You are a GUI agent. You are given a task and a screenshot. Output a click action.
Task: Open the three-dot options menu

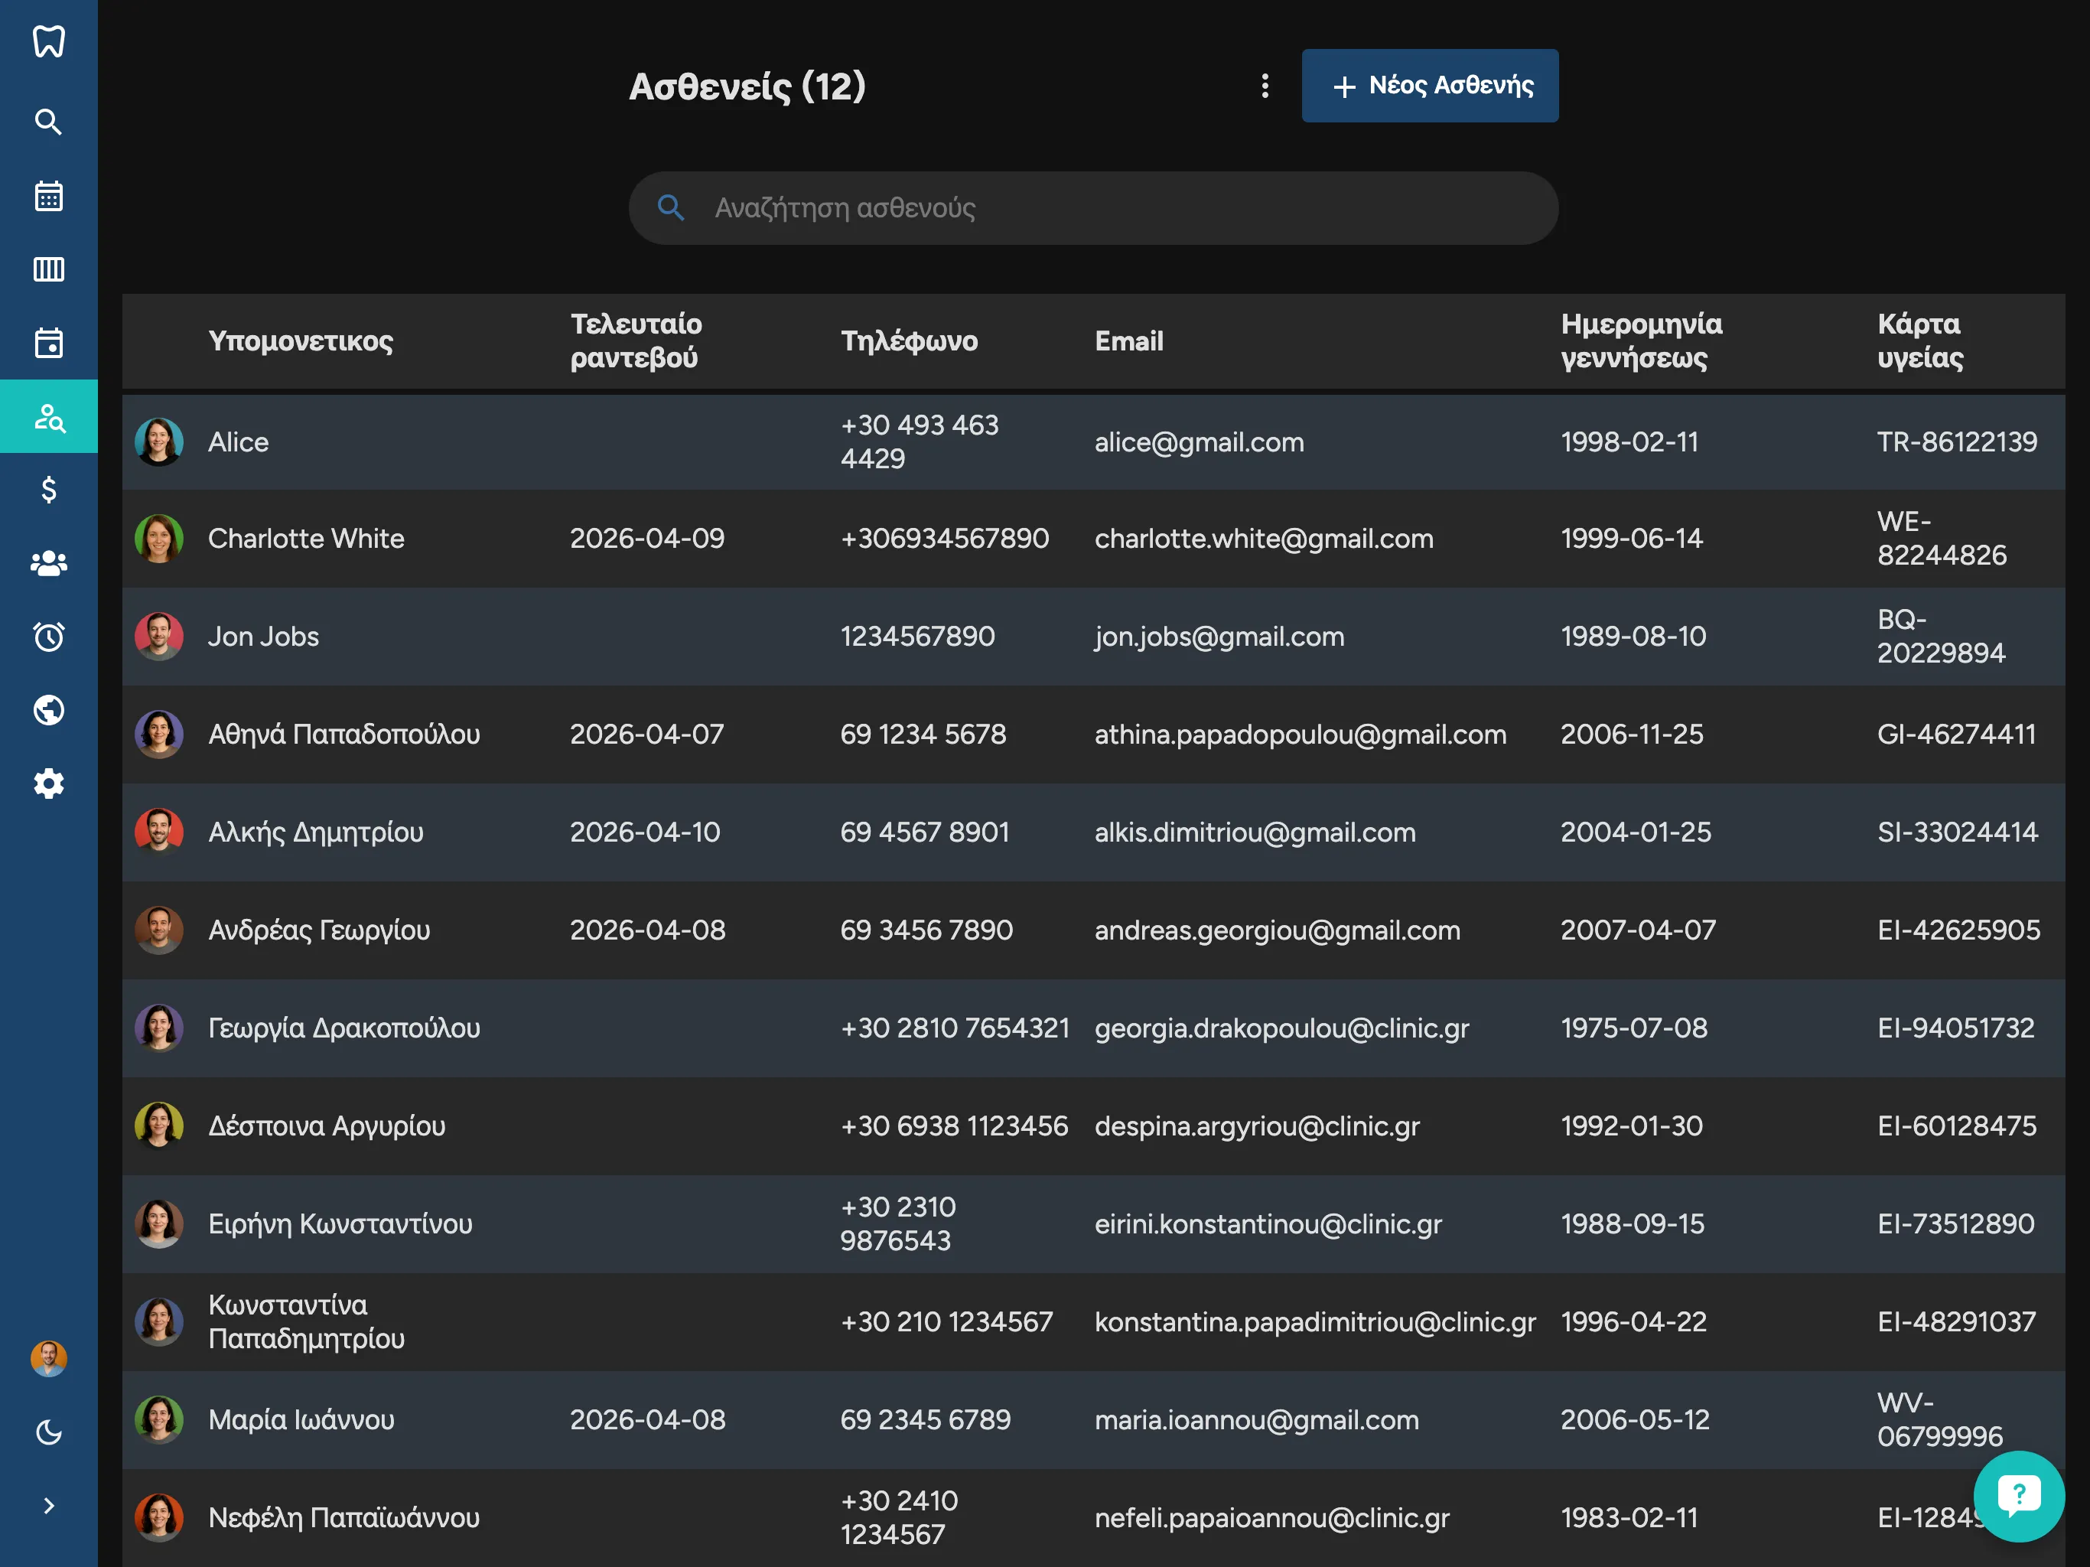(1265, 86)
